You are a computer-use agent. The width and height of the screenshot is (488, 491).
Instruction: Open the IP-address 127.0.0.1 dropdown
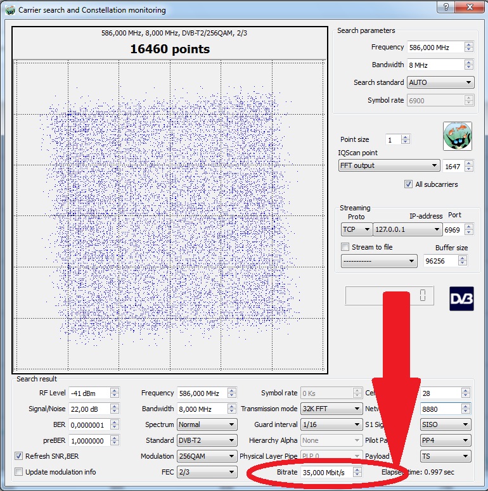click(408, 229)
